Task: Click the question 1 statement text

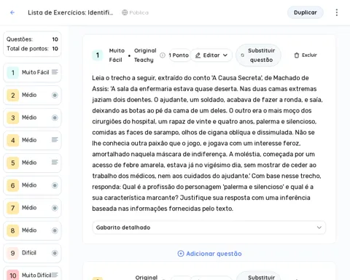Action: click(207, 143)
